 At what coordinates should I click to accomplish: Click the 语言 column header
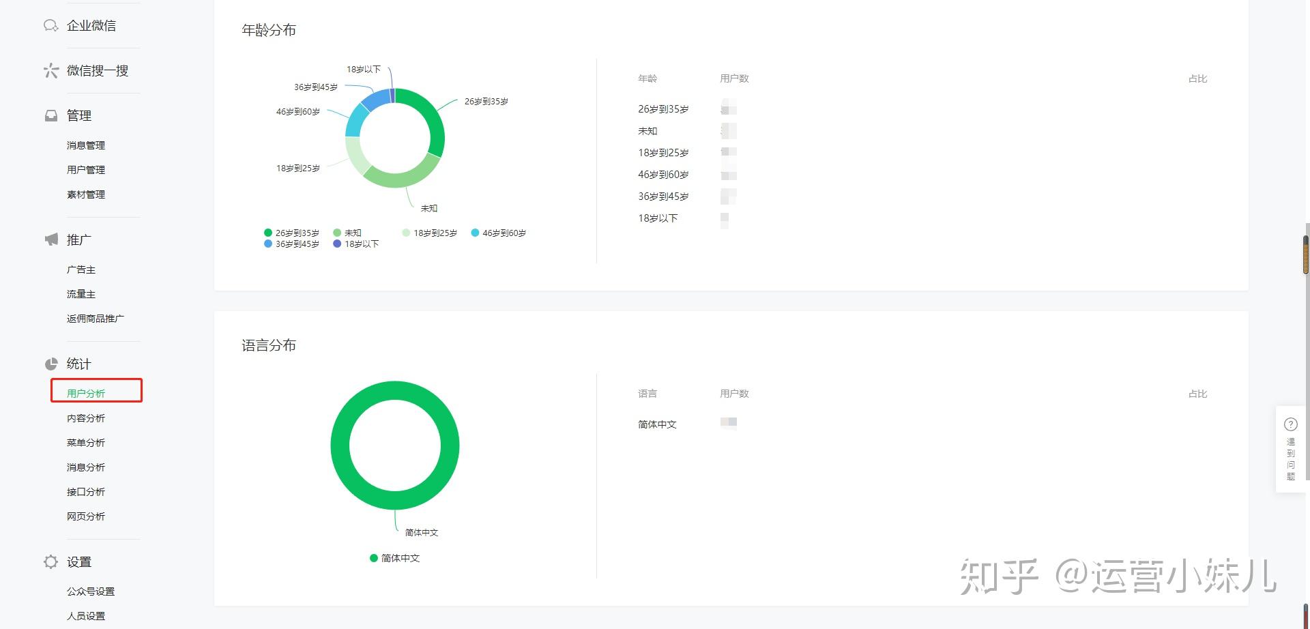pos(647,394)
